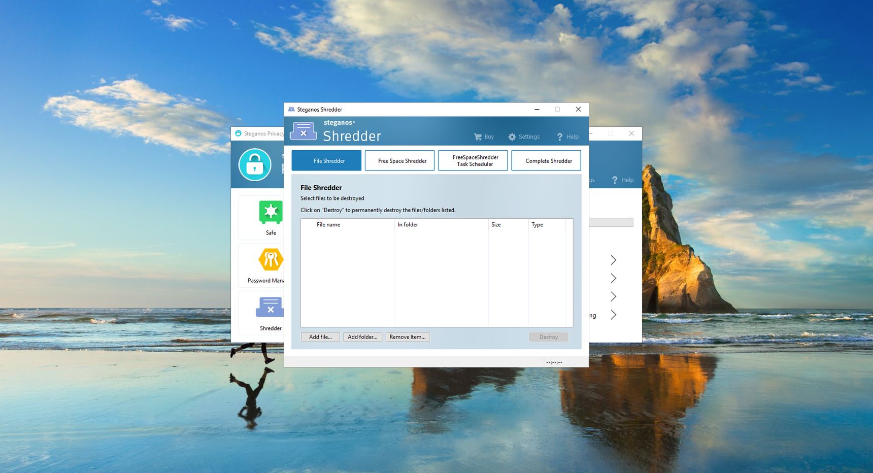Click the Steganos Privacy Suite title bar icon

[x=238, y=133]
